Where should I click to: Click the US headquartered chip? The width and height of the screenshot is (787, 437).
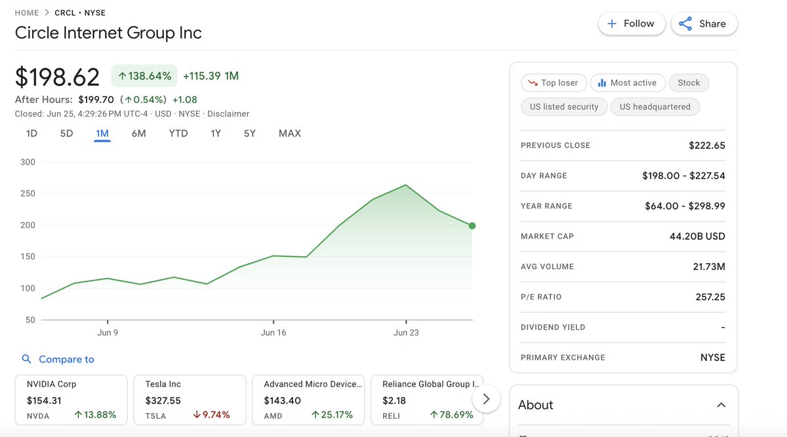(655, 107)
